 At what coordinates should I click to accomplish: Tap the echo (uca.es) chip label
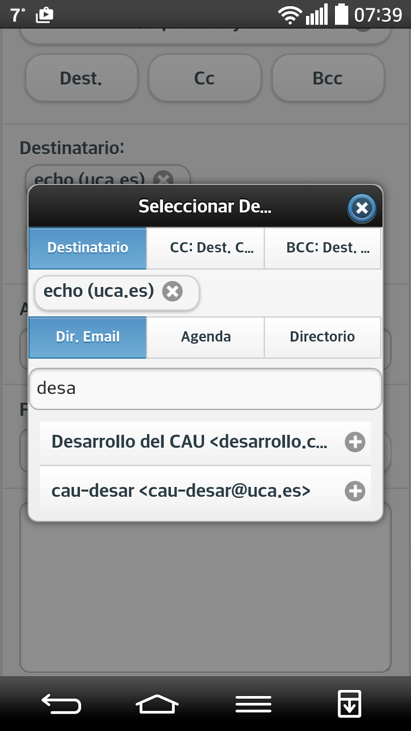click(x=99, y=292)
